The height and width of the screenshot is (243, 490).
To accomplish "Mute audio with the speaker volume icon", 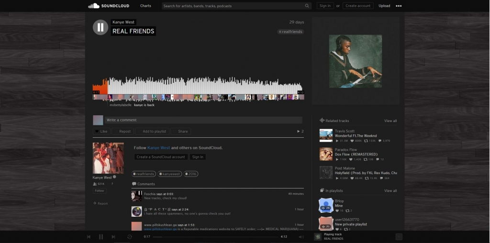I will pyautogui.click(x=301, y=237).
